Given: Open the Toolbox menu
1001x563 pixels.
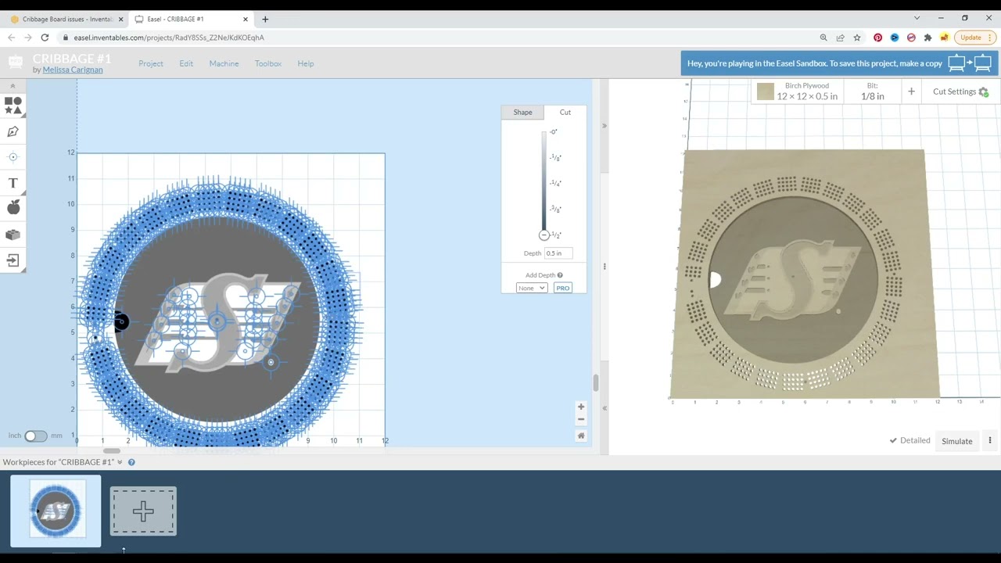Looking at the screenshot, I should coord(268,63).
